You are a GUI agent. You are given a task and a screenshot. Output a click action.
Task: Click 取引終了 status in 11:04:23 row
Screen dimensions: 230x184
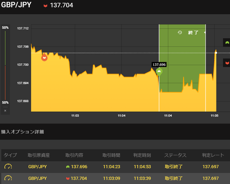click(173, 167)
